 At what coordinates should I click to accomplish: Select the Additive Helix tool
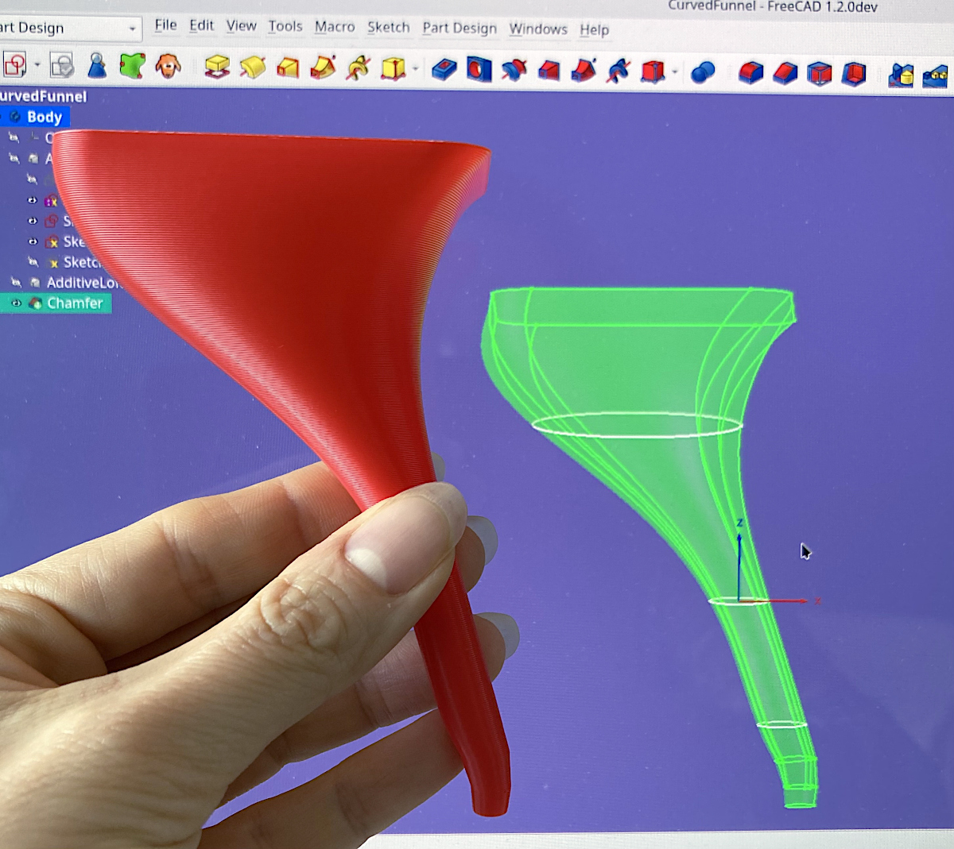[358, 68]
